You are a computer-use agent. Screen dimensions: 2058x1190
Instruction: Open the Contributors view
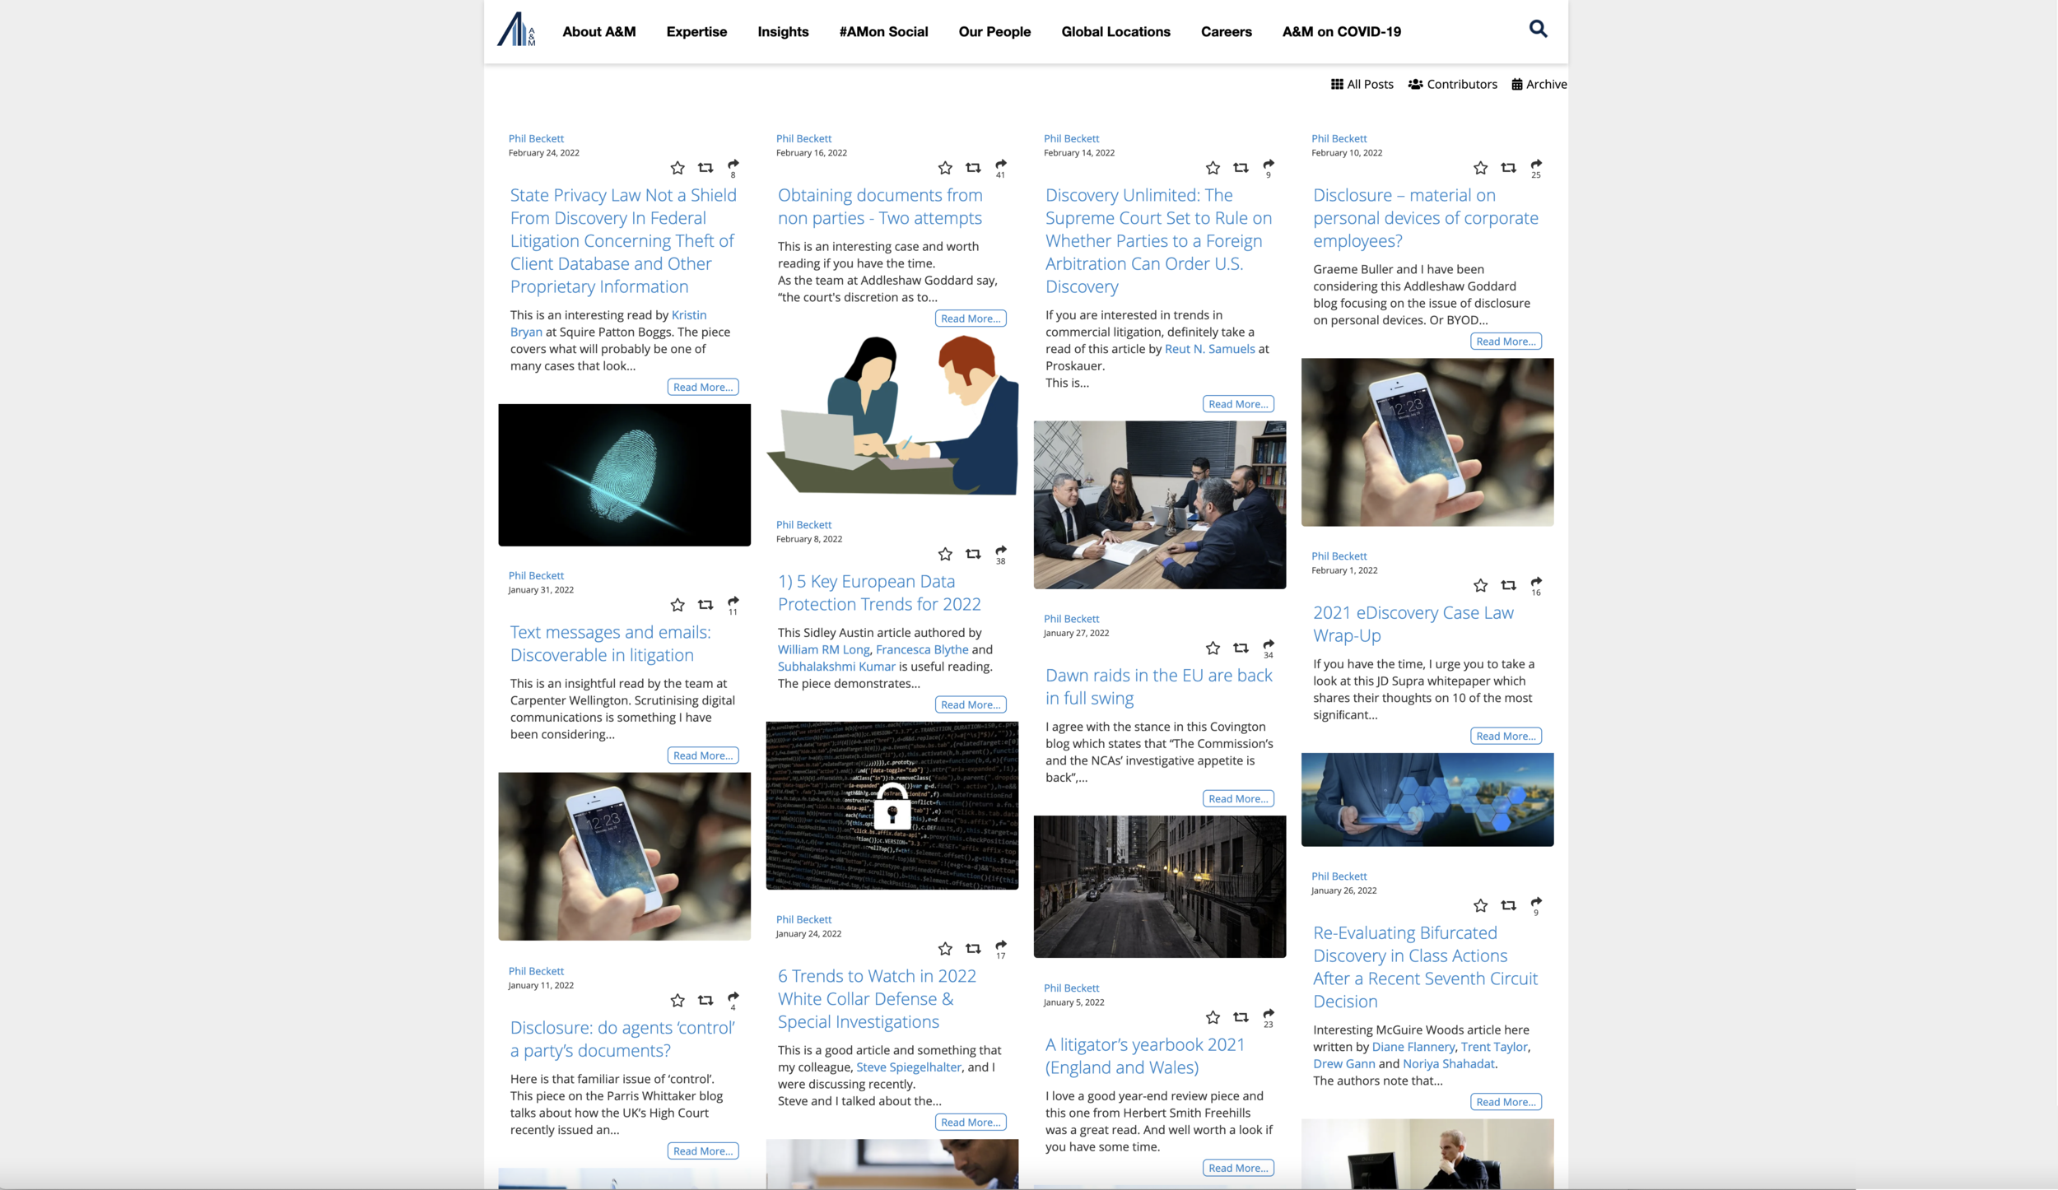point(1452,84)
